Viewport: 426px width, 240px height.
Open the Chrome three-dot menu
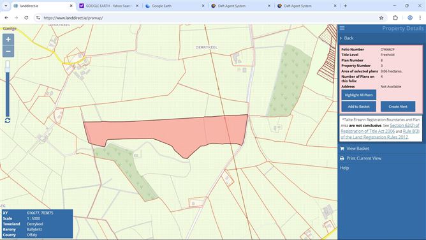point(420,18)
